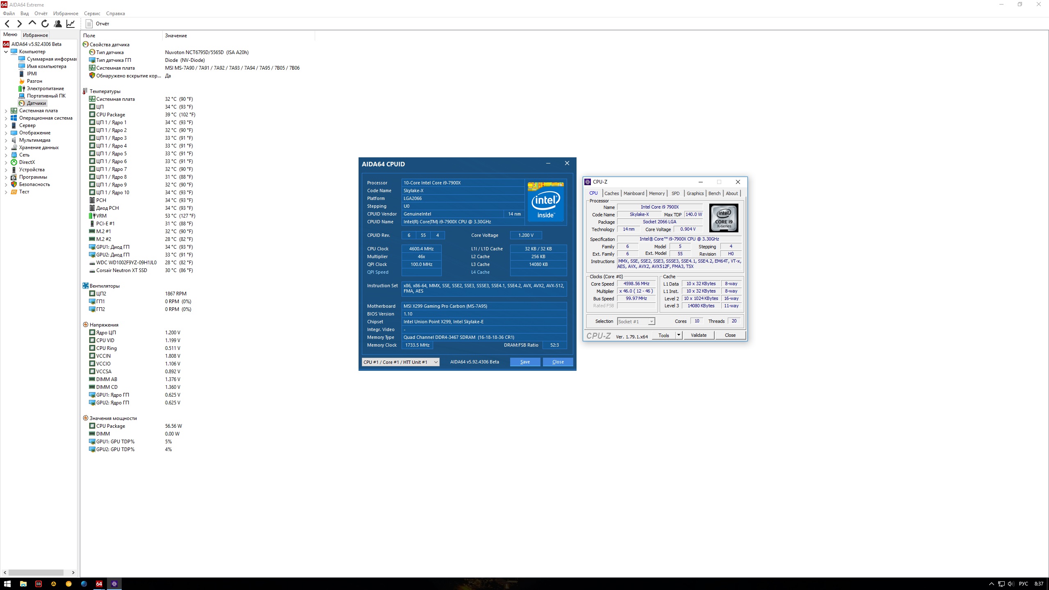Collapse the Компьютер tree node
This screenshot has height=590, width=1049.
coord(6,52)
